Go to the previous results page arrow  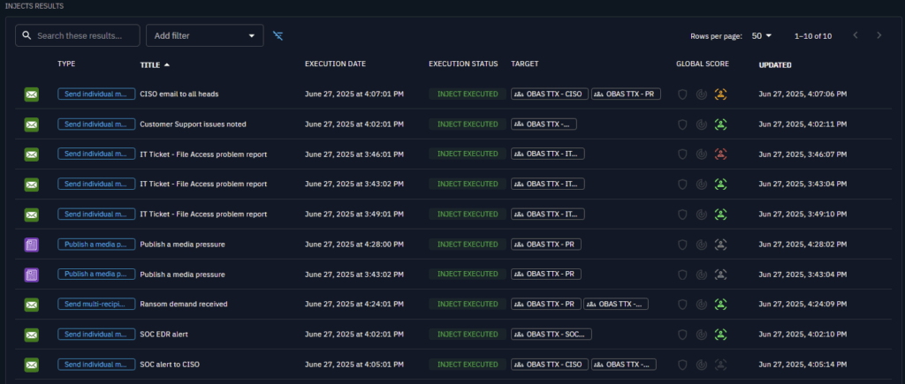pos(855,35)
